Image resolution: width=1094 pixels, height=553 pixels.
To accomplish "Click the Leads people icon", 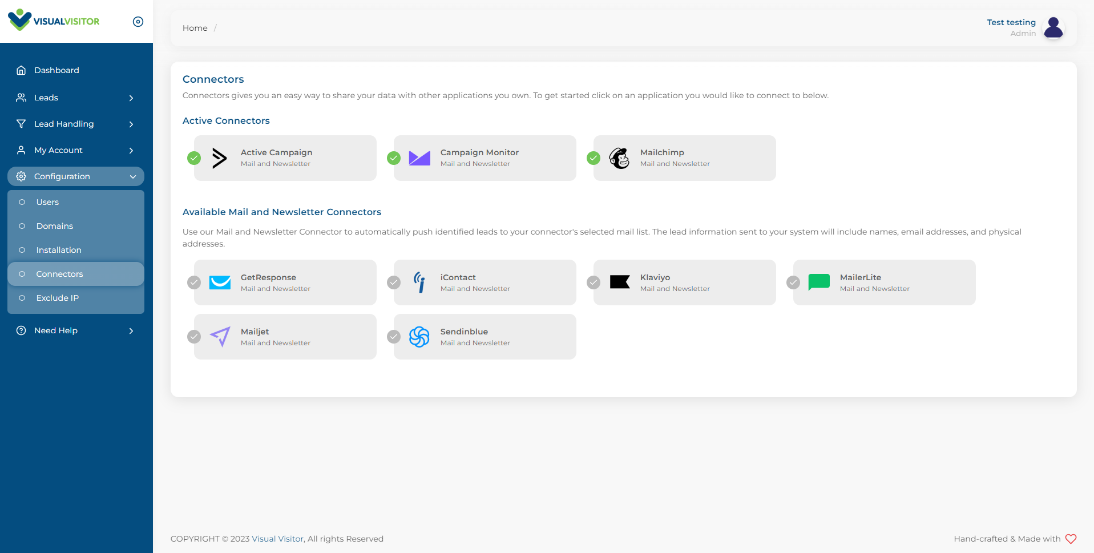I will (x=21, y=98).
